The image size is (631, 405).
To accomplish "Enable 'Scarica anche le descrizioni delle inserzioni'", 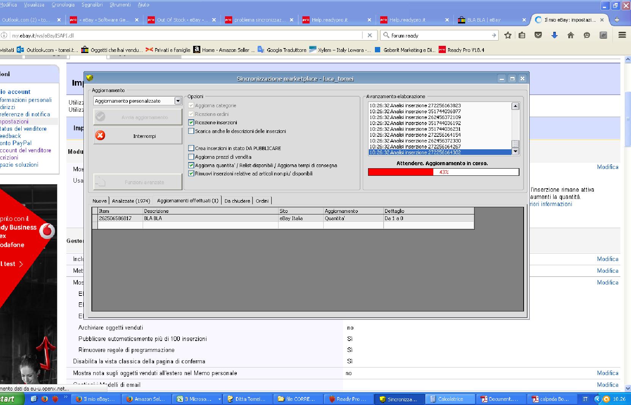I will point(191,131).
